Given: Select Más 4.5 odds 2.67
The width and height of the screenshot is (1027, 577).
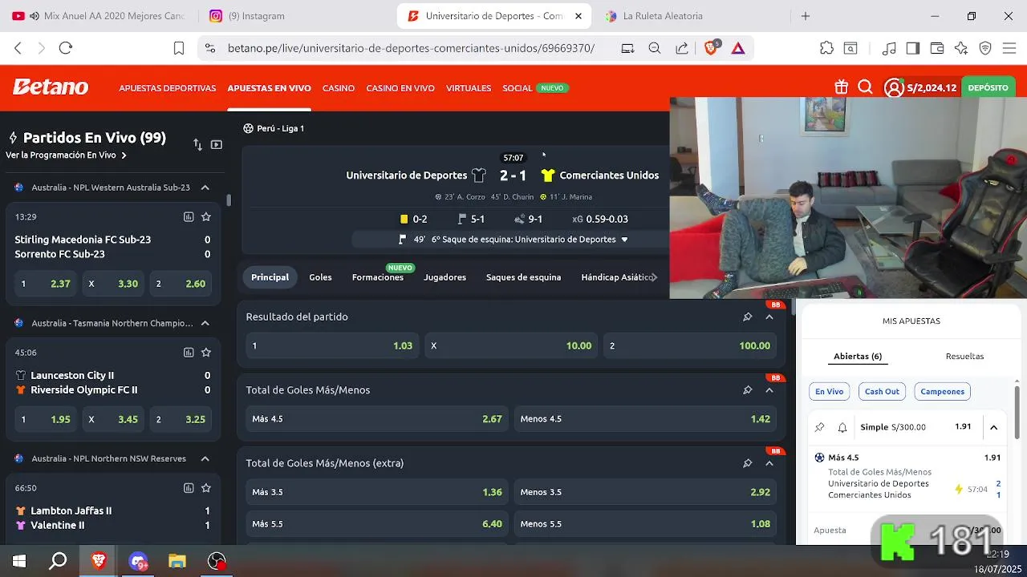Looking at the screenshot, I should 377,419.
